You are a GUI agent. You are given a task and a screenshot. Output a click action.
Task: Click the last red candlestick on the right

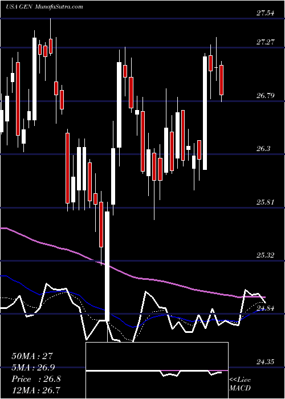(x=221, y=80)
